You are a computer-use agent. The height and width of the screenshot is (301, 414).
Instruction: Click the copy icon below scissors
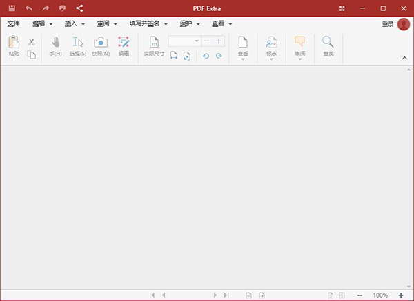pyautogui.click(x=32, y=54)
